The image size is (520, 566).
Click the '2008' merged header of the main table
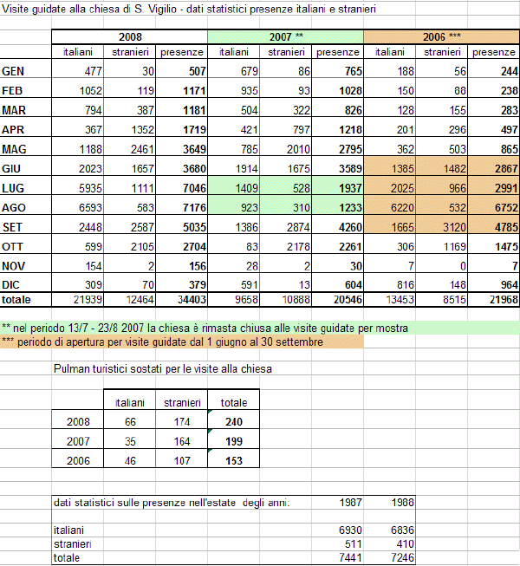[x=130, y=36]
